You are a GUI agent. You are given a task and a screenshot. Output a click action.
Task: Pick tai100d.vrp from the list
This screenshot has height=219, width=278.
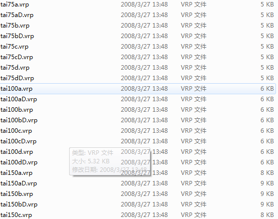tap(17, 152)
